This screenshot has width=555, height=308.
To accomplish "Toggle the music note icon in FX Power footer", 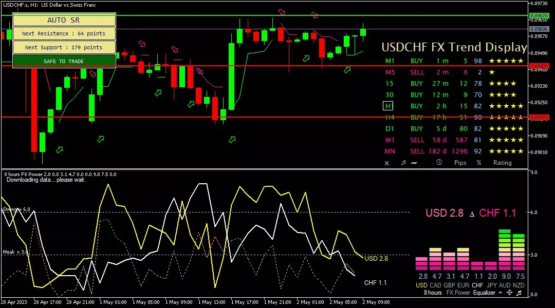I will coord(519,293).
